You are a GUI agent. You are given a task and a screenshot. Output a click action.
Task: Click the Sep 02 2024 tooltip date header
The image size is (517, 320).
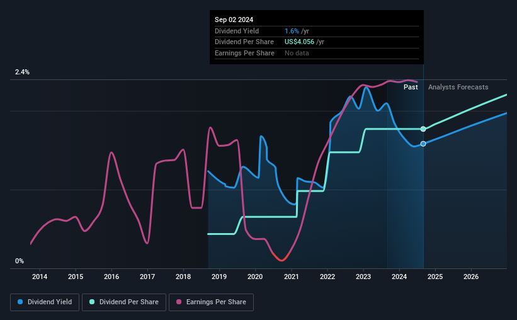(234, 20)
